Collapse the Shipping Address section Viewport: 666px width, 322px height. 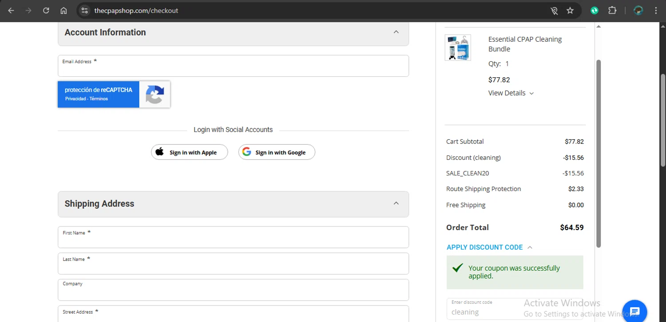(x=396, y=203)
